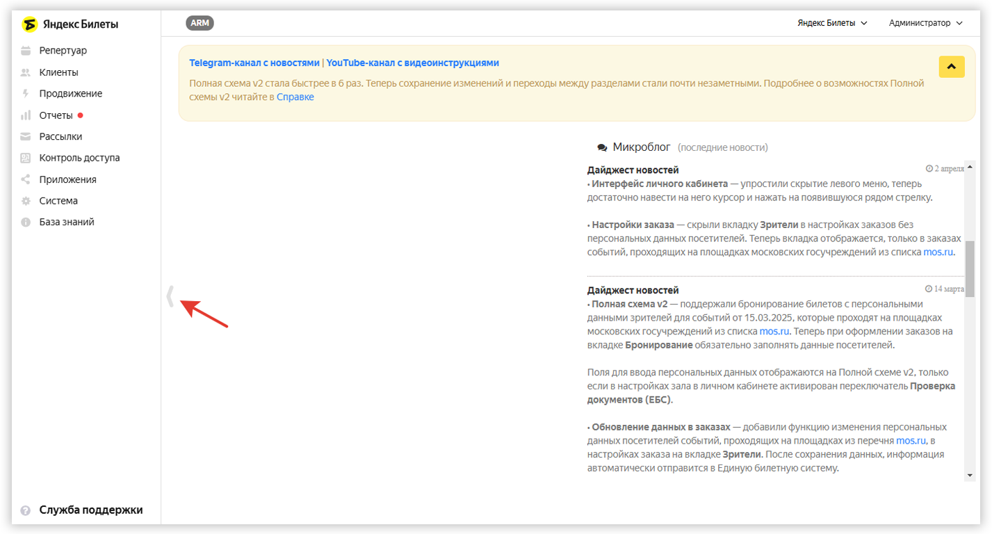The width and height of the screenshot is (992, 534).
Task: Expand the Администратор user dropdown
Action: (x=925, y=23)
